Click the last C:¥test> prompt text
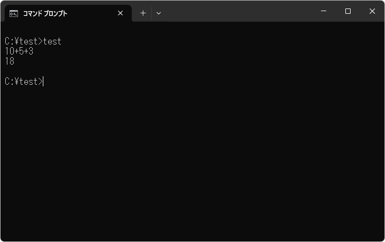This screenshot has height=242, width=385. point(21,82)
